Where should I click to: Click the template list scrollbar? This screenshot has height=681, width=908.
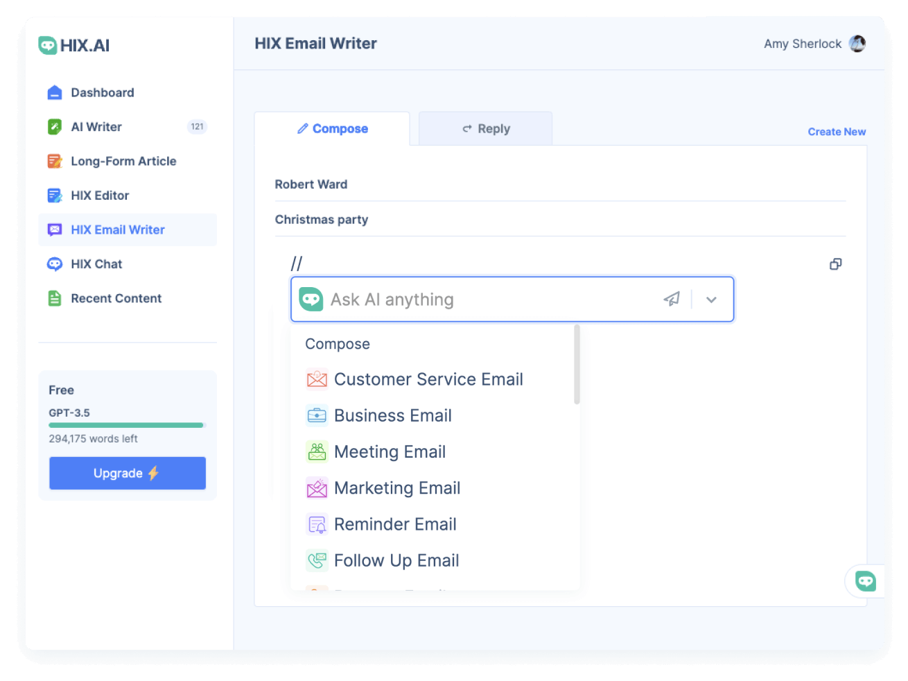coord(577,365)
